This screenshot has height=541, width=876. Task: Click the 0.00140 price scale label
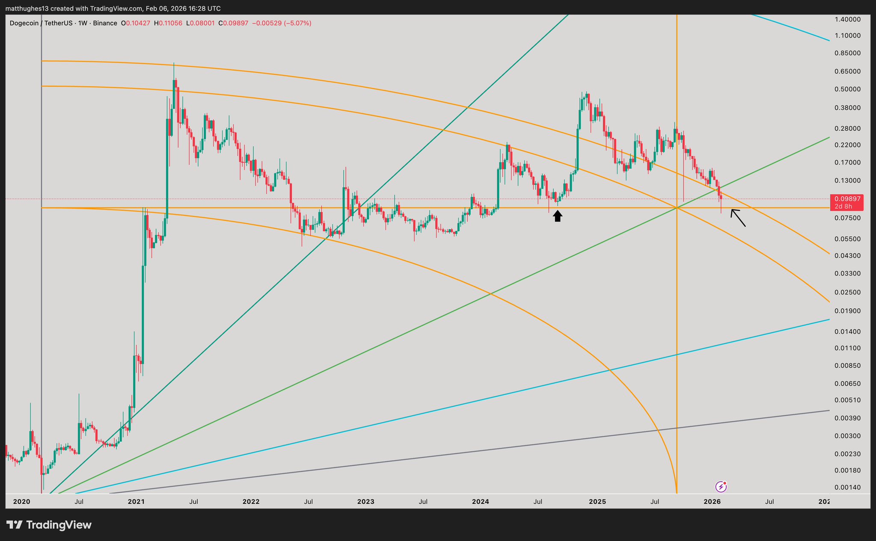pyautogui.click(x=847, y=487)
